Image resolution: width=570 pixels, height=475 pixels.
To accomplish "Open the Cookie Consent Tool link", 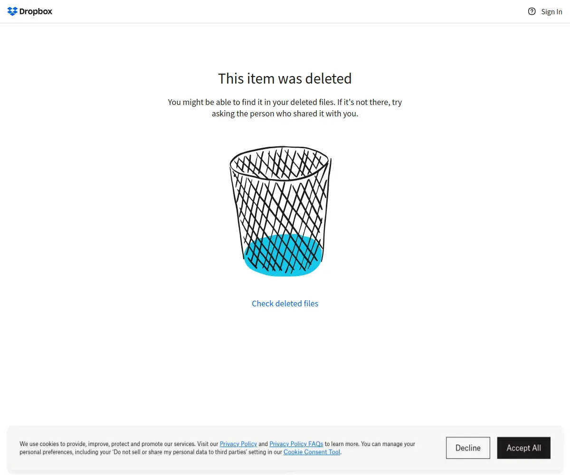I will [x=312, y=452].
